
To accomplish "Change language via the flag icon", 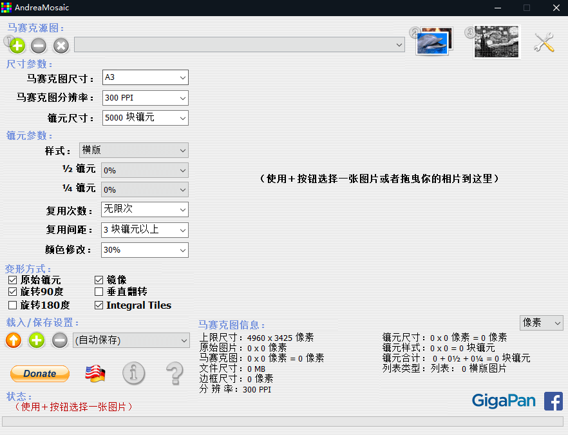I will click(x=95, y=374).
